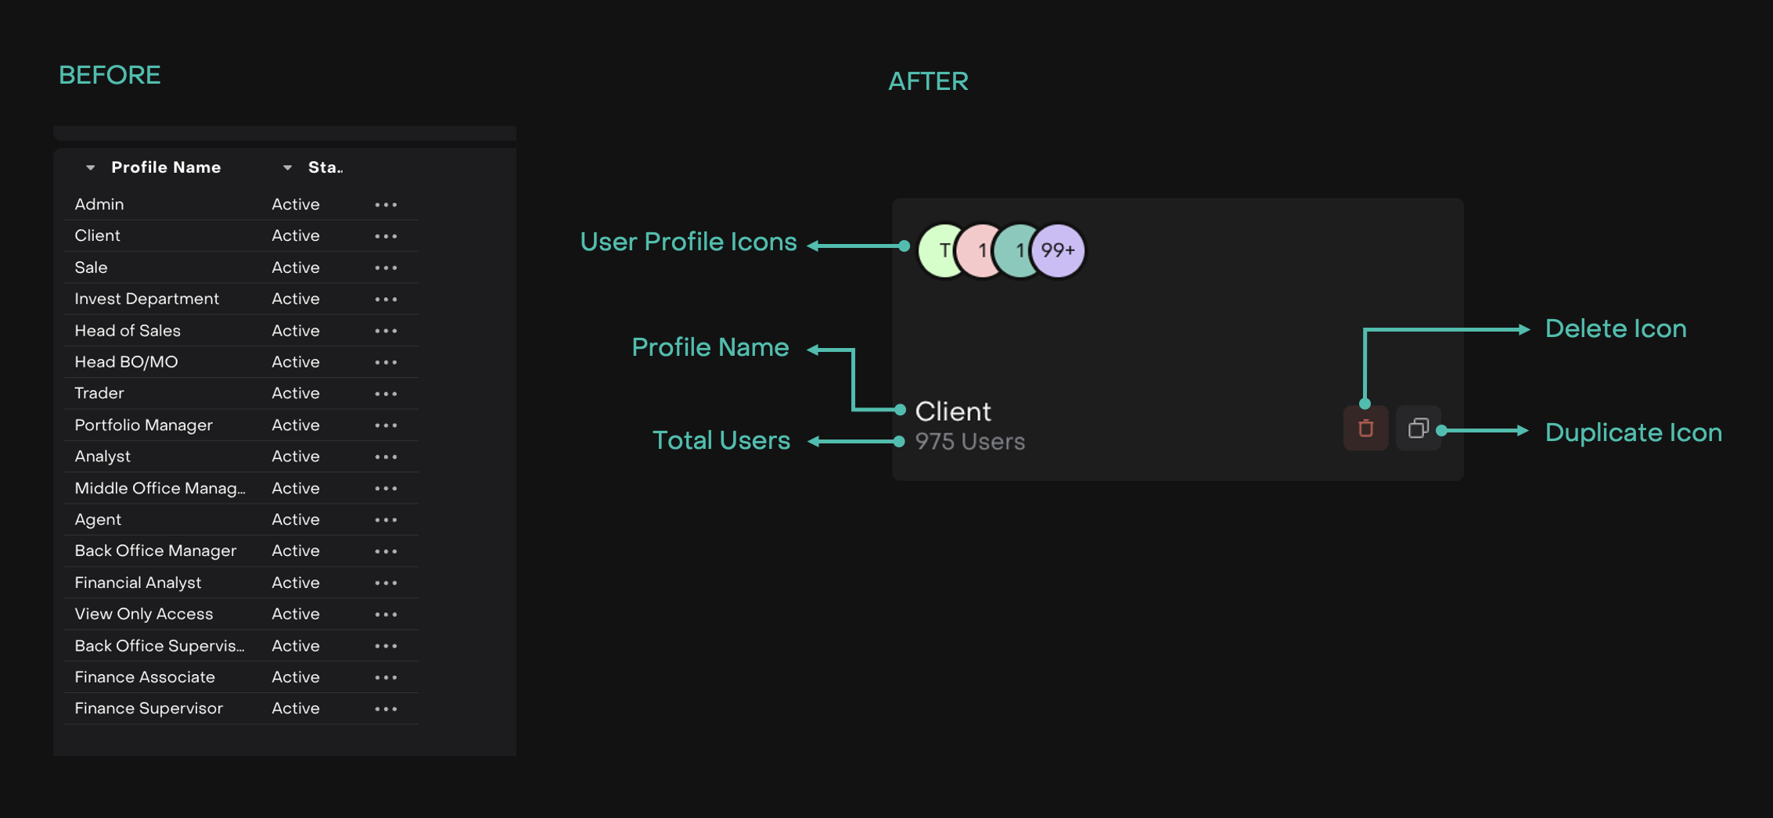Expand the Profile Name column sort arrow

click(x=91, y=167)
